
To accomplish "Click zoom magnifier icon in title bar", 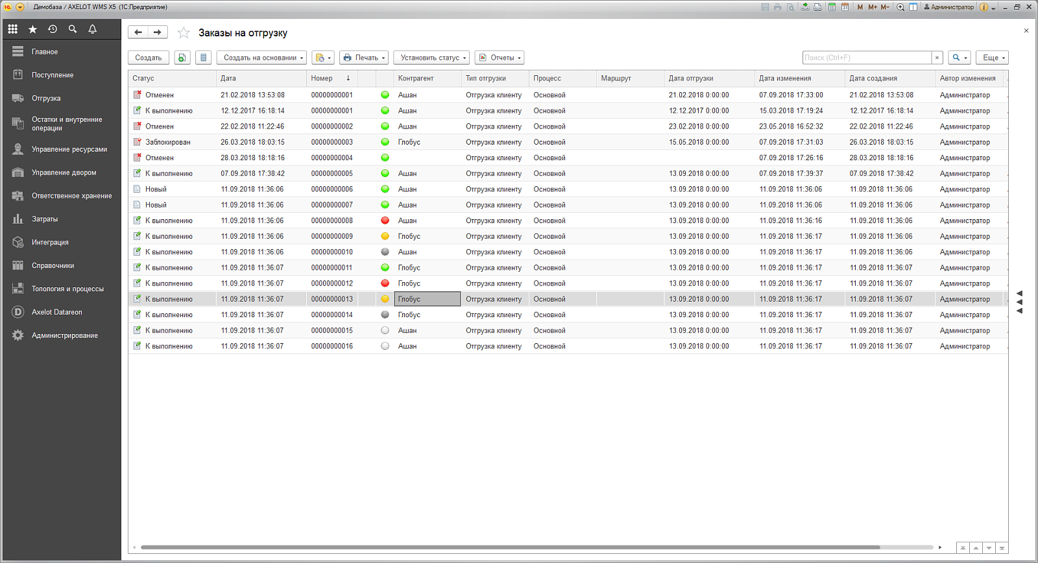I will coord(900,7).
